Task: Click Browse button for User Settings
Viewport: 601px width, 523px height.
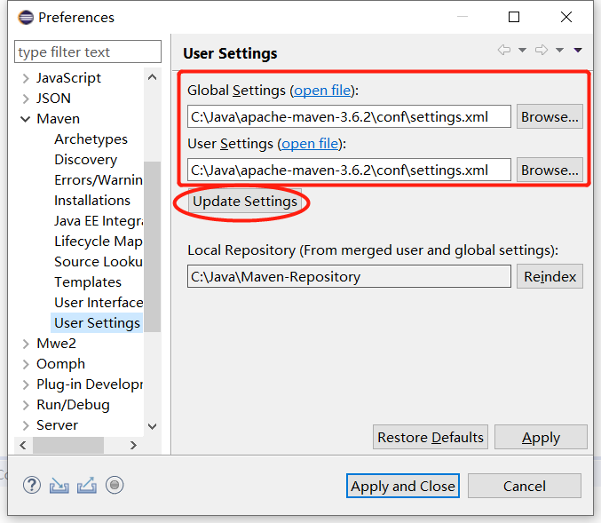Action: (550, 170)
